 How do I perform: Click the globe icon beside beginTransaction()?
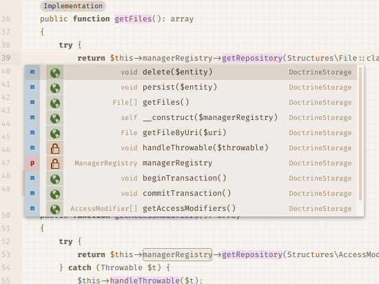pos(55,179)
